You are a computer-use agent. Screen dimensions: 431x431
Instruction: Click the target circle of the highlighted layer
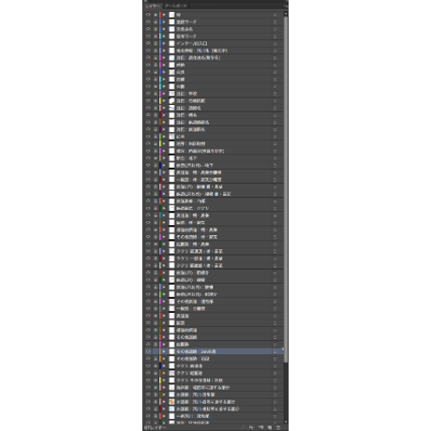click(275, 351)
